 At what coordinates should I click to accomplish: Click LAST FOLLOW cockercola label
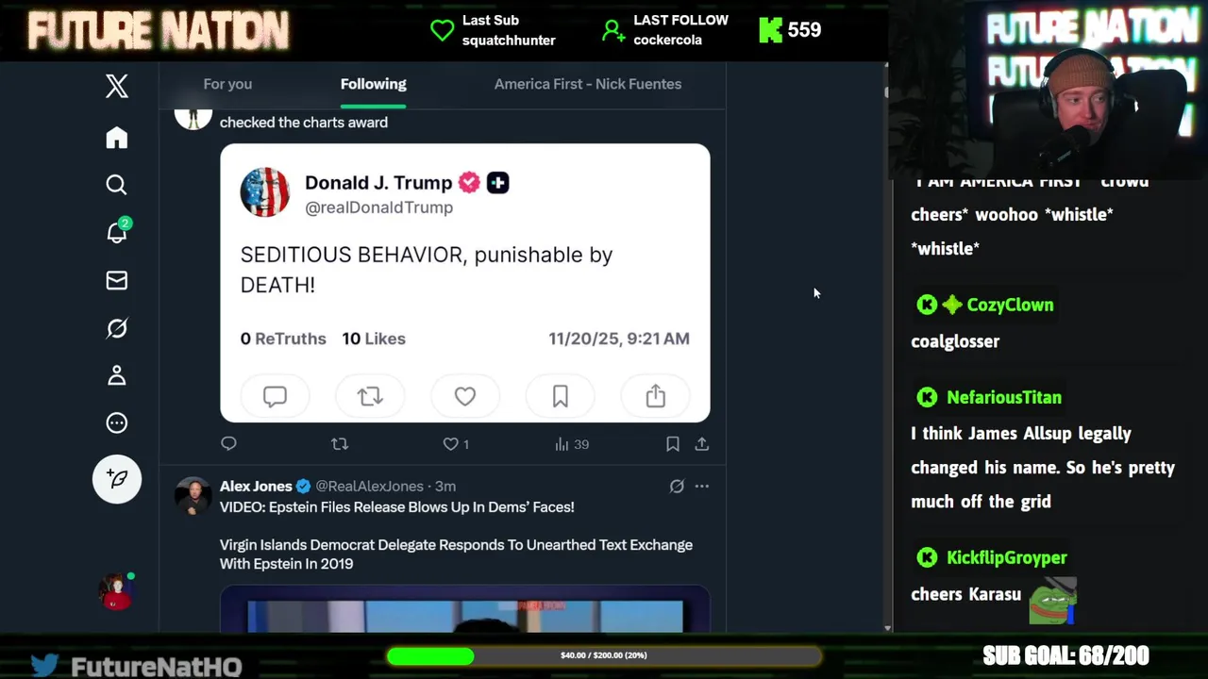point(664,30)
